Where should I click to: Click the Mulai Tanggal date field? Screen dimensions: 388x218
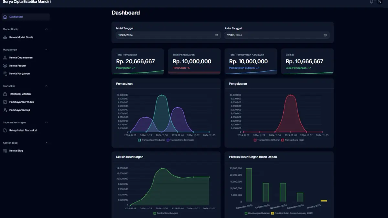(168, 35)
